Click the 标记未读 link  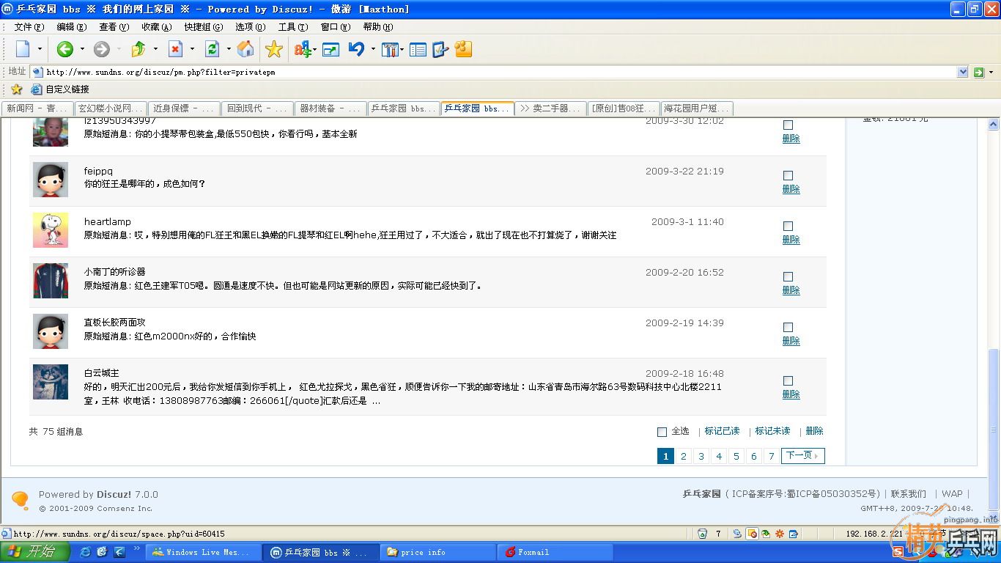(772, 431)
